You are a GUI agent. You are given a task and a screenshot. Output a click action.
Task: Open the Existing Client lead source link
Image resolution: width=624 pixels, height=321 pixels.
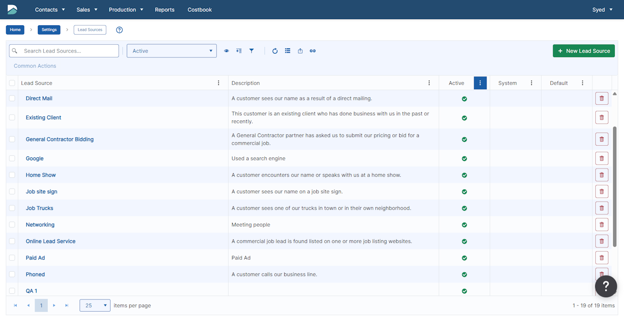tap(43, 118)
